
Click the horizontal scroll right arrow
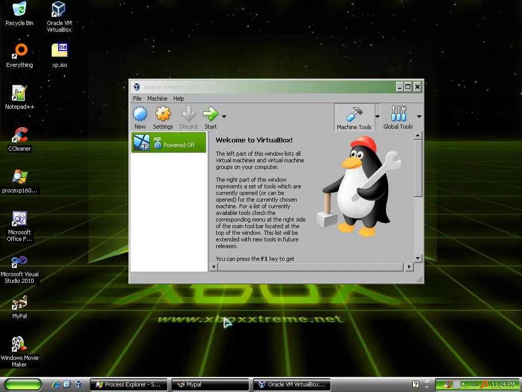tap(409, 266)
